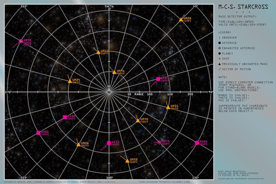This screenshot has width=276, height=184.
Task: Click the 45° corner angle label
Action: pyautogui.click(x=195, y=6)
